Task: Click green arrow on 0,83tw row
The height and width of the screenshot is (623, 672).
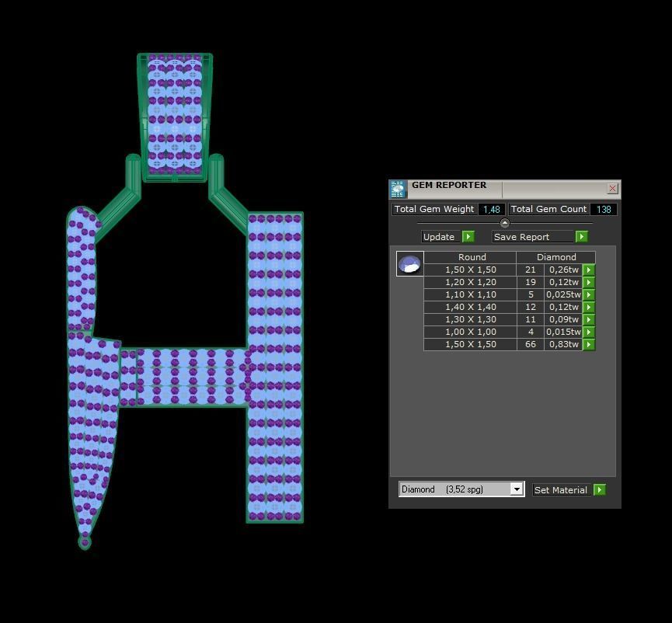Action: [x=589, y=344]
